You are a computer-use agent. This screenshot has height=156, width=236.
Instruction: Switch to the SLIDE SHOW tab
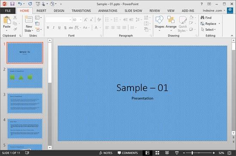[133, 11]
